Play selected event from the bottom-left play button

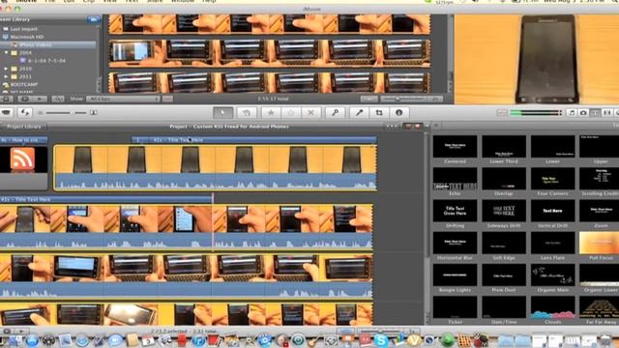(21, 331)
